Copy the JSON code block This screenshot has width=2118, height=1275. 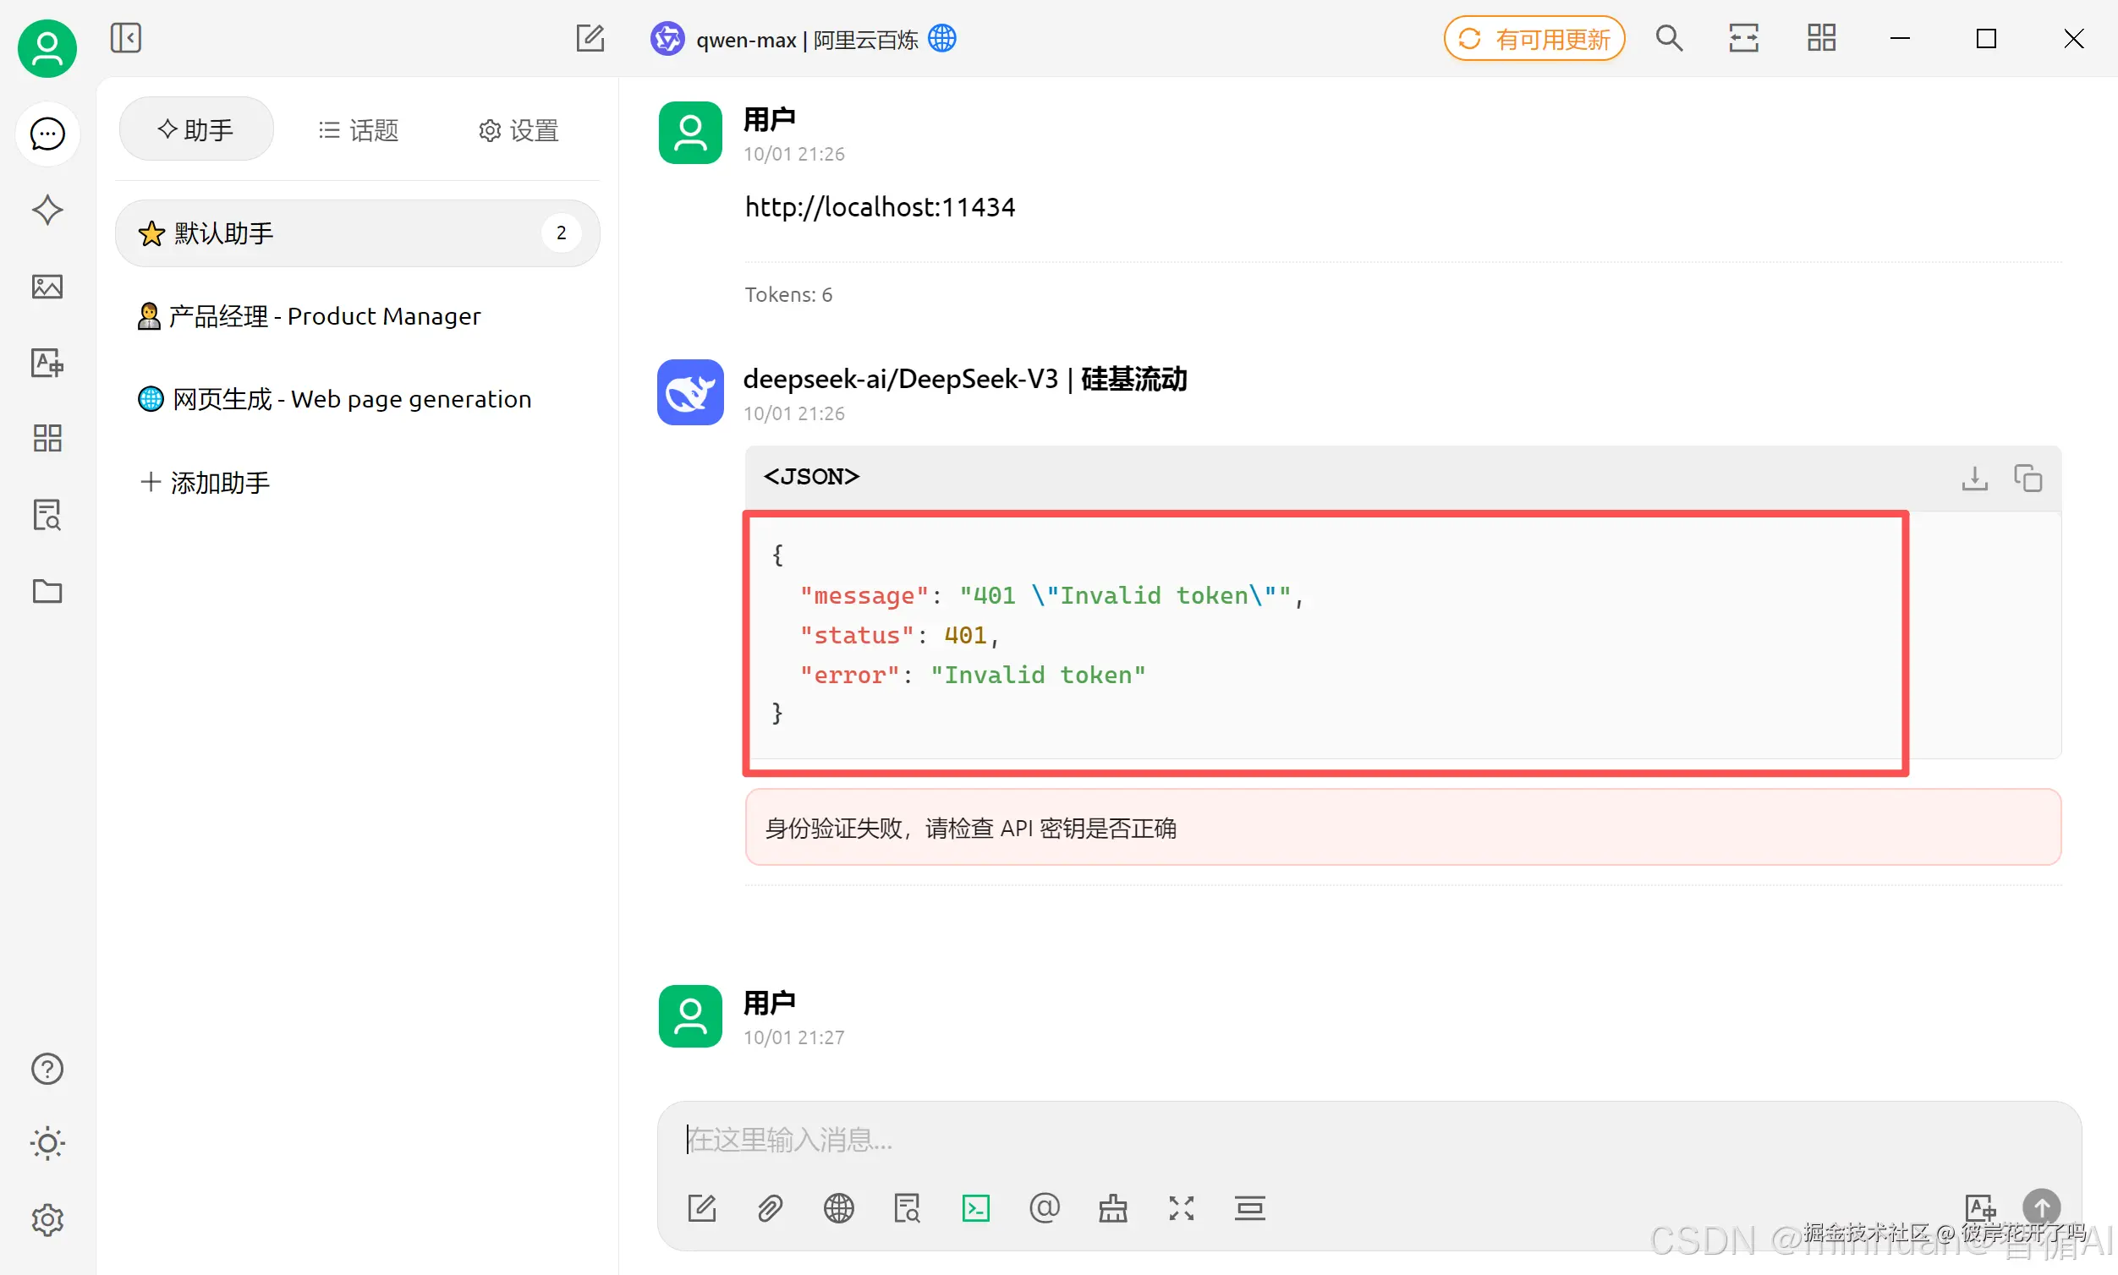(2027, 478)
